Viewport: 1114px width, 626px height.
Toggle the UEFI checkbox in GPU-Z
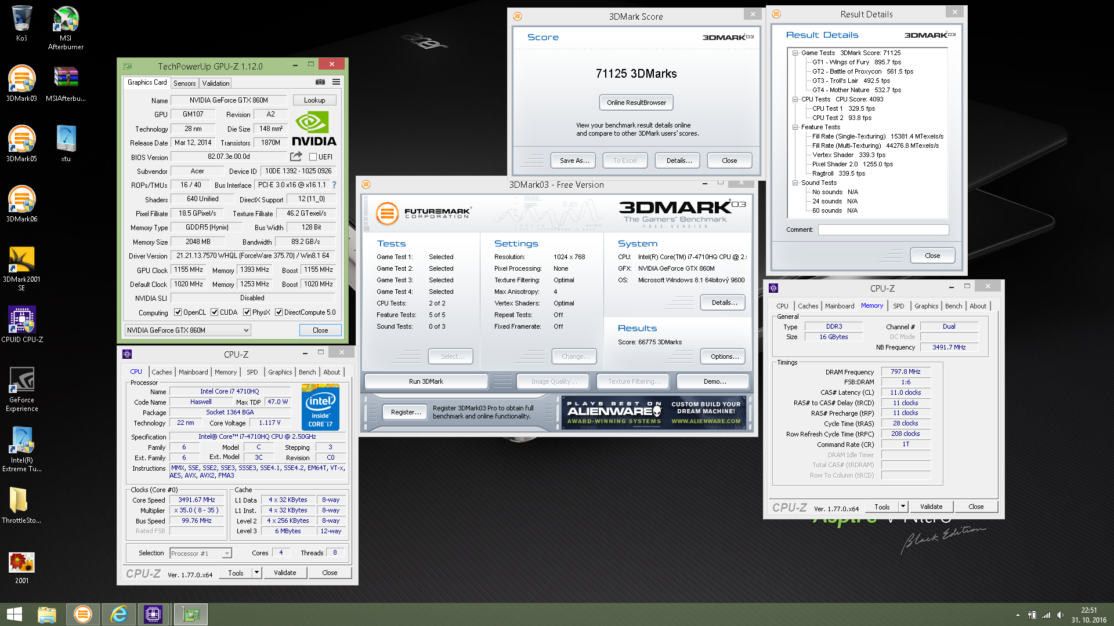pos(313,157)
